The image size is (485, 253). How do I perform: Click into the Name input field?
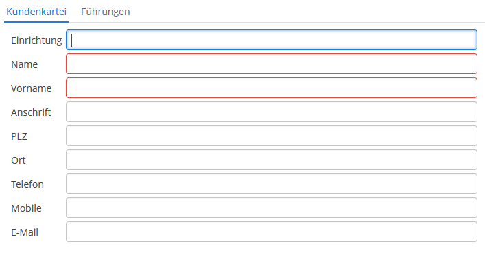[x=272, y=64]
